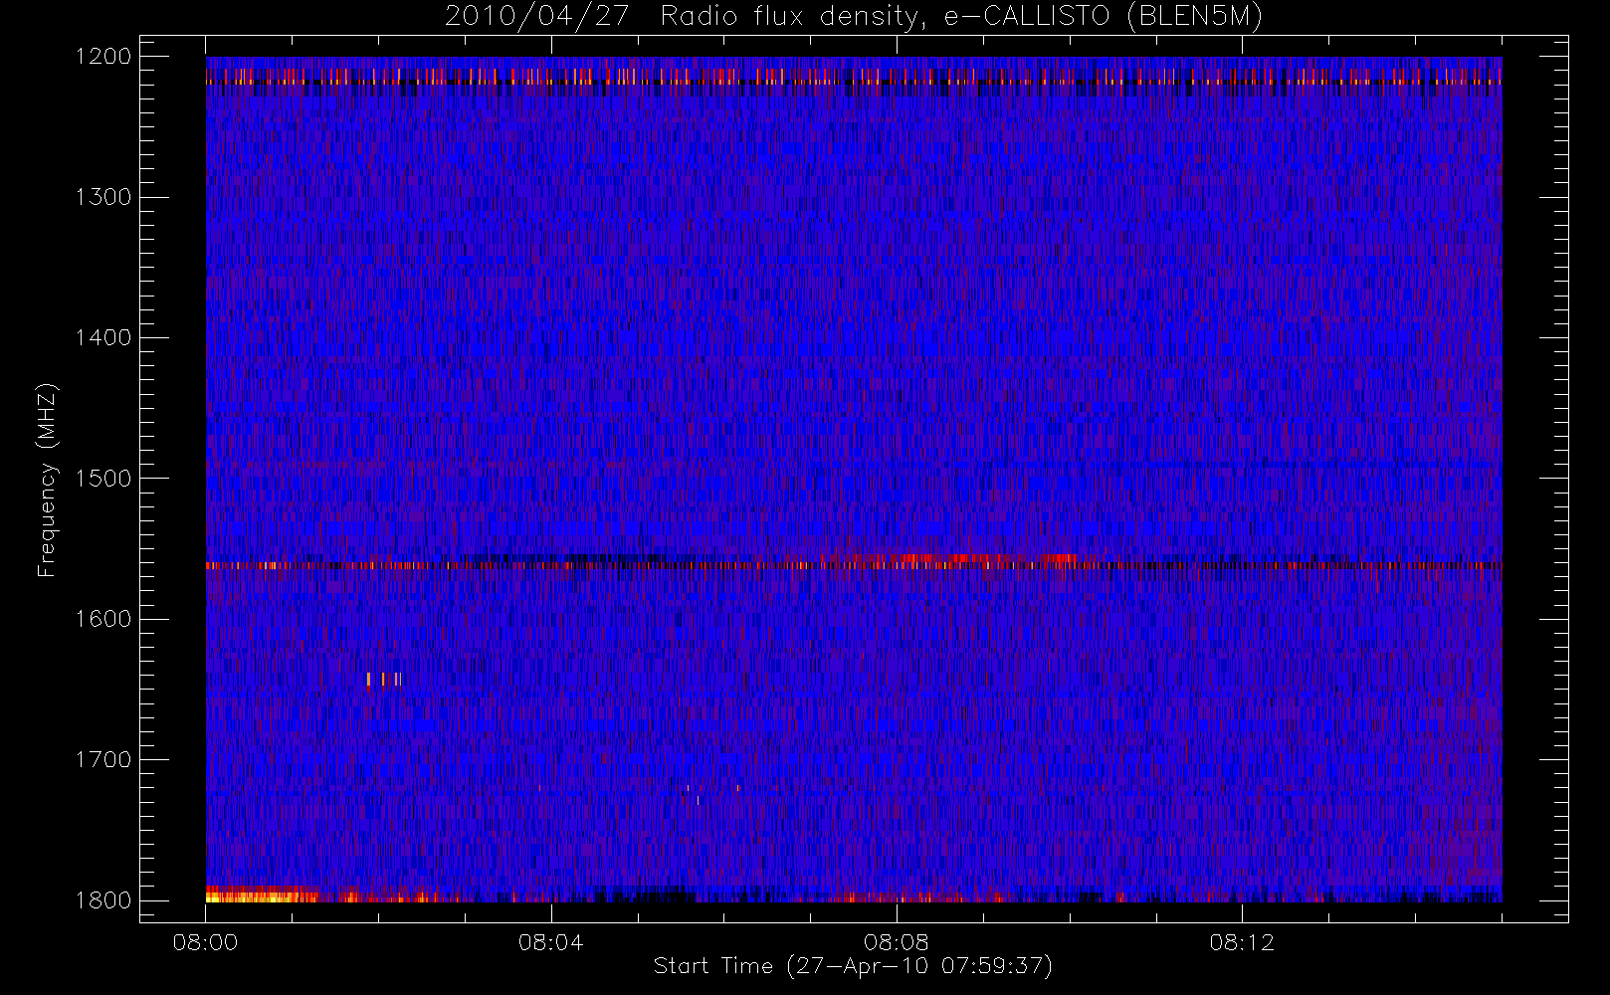Click the 1700 frequency tick label
The height and width of the screenshot is (995, 1610).
[103, 759]
